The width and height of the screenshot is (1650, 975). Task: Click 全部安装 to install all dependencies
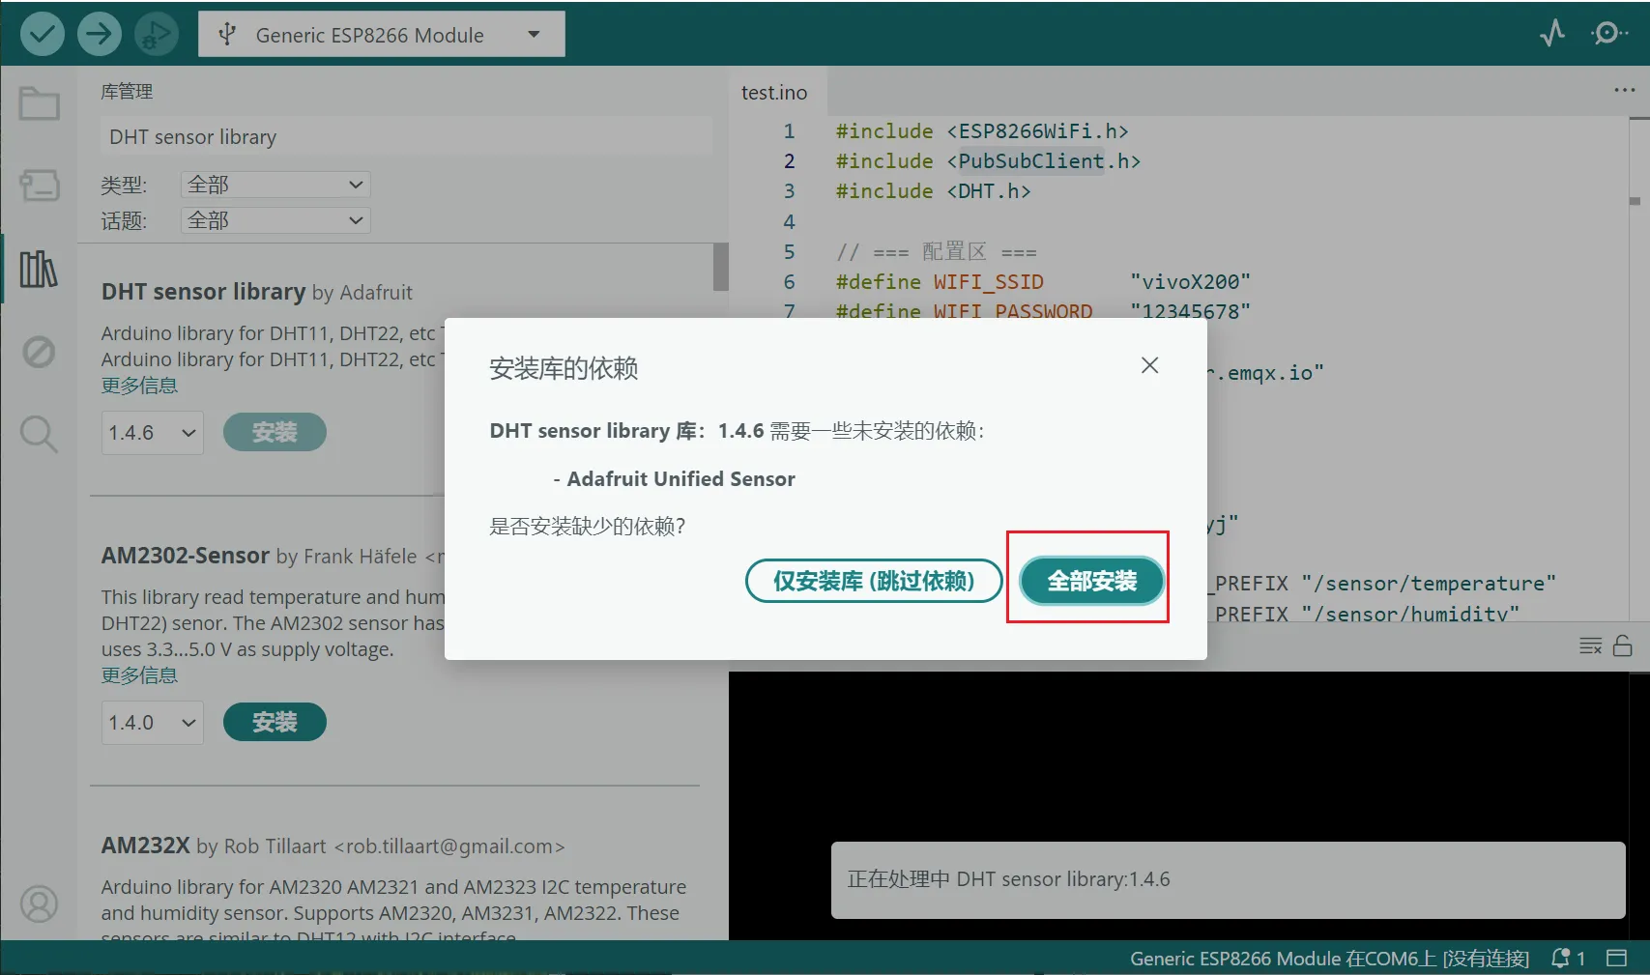[1092, 581]
